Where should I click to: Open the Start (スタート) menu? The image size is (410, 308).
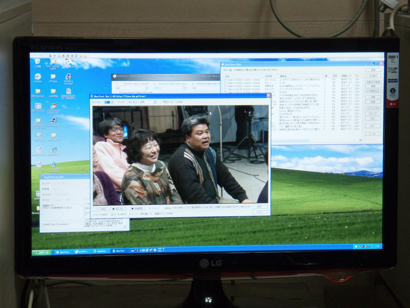pyautogui.click(x=42, y=252)
